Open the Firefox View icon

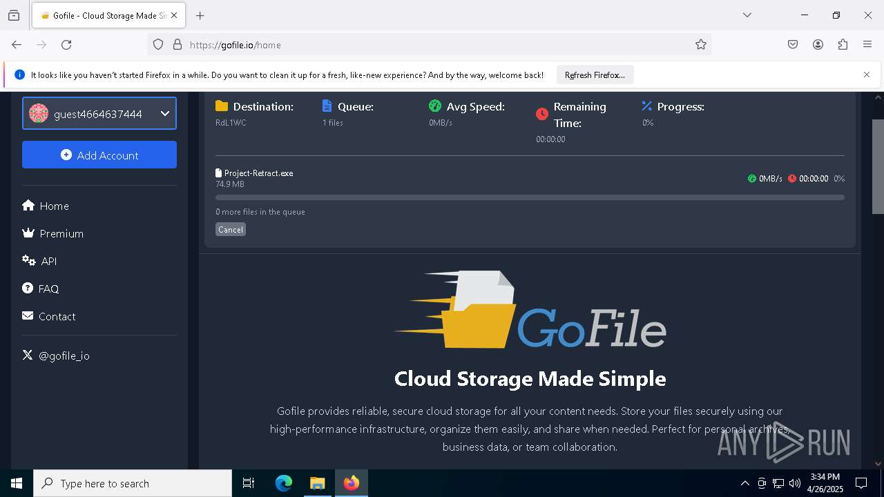14,15
